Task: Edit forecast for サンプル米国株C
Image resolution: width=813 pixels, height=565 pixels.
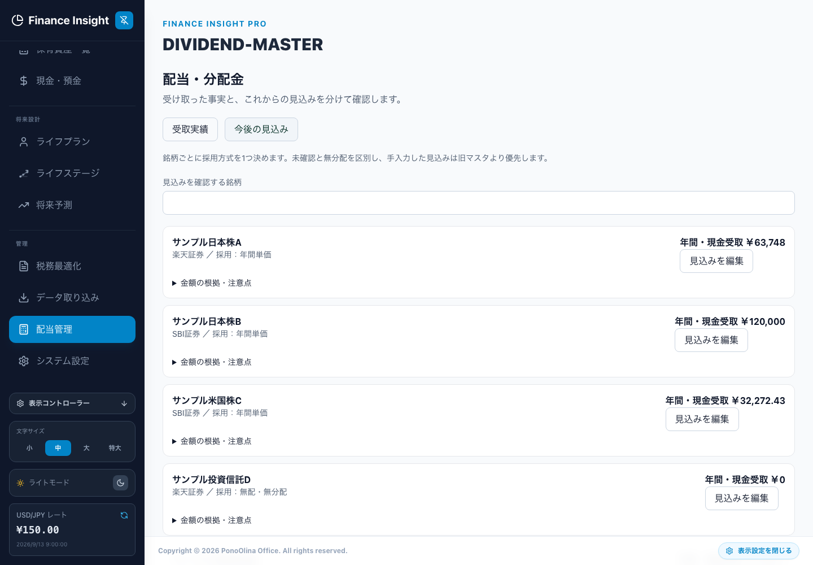Action: pyautogui.click(x=702, y=419)
